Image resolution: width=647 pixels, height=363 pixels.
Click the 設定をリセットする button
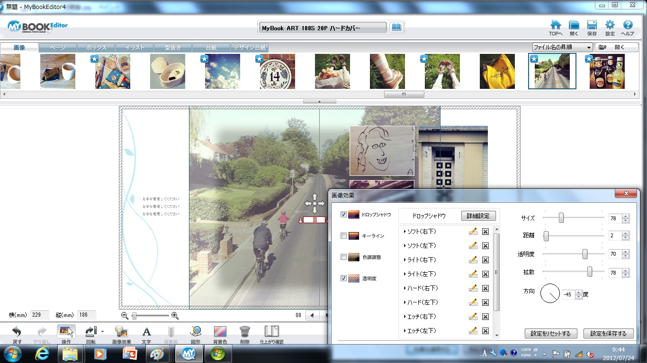[x=551, y=334]
